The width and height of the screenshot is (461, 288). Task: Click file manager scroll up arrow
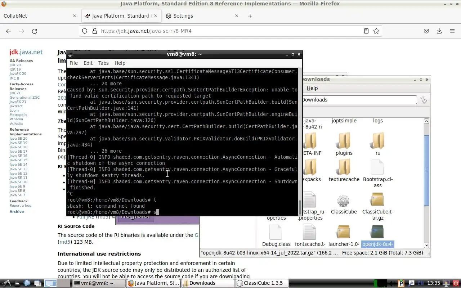point(427,121)
